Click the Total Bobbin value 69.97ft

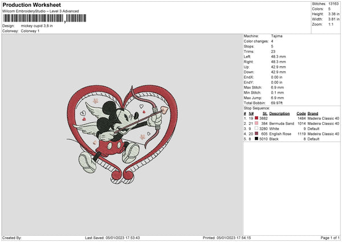tap(277, 103)
